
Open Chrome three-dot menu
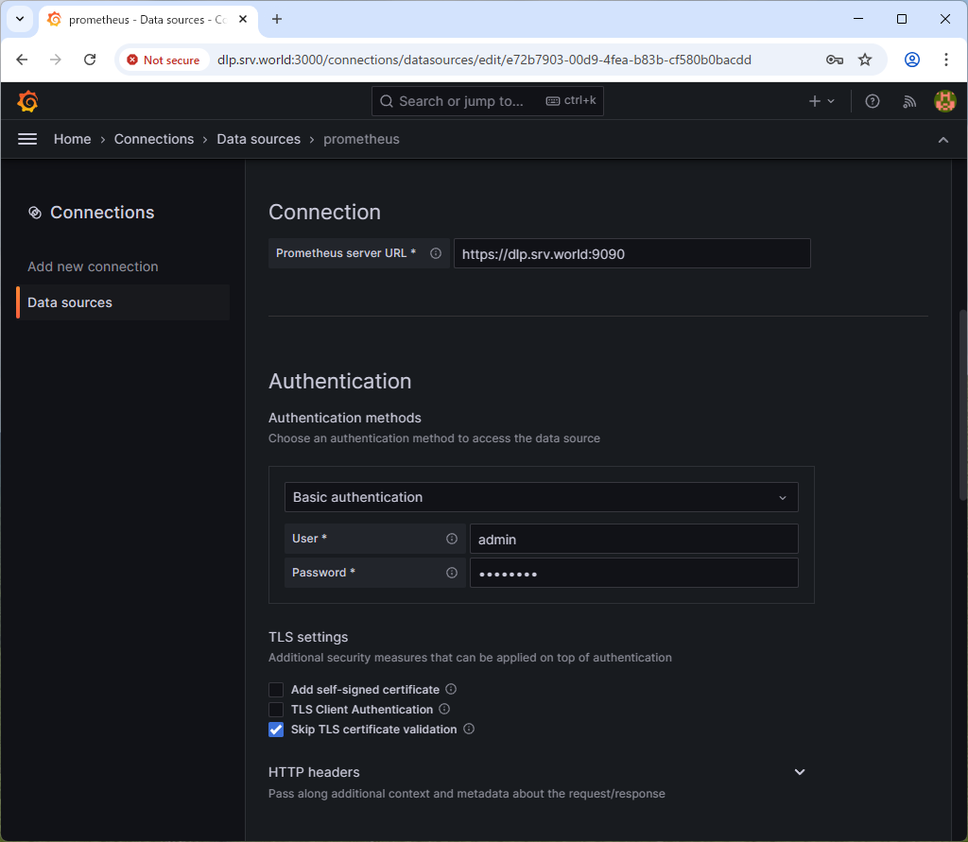(945, 60)
